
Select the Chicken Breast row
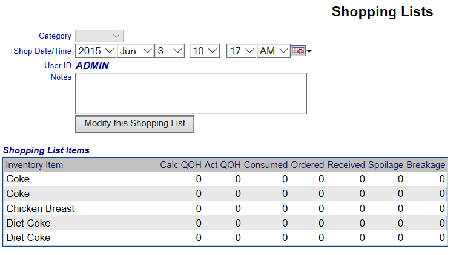(225, 208)
